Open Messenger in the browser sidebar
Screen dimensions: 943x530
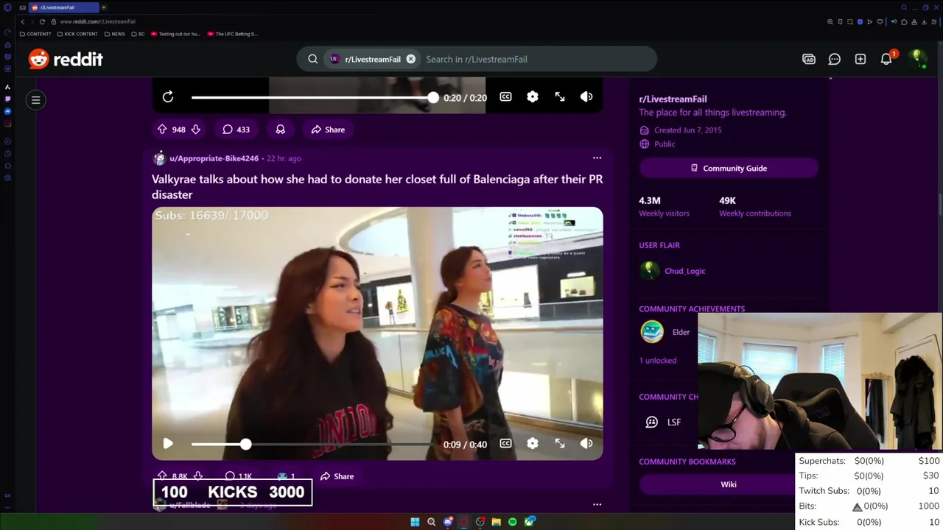pos(7,111)
